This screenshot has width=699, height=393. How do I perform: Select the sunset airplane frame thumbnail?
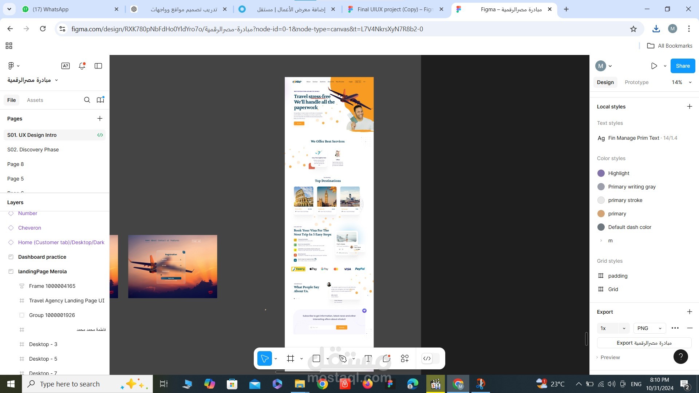pos(173,266)
